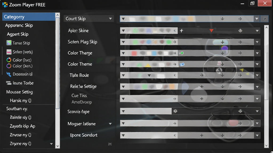Click the red triangle marker in Apicr Skine row
Image resolution: width=273 pixels, height=153 pixels.
(211, 31)
